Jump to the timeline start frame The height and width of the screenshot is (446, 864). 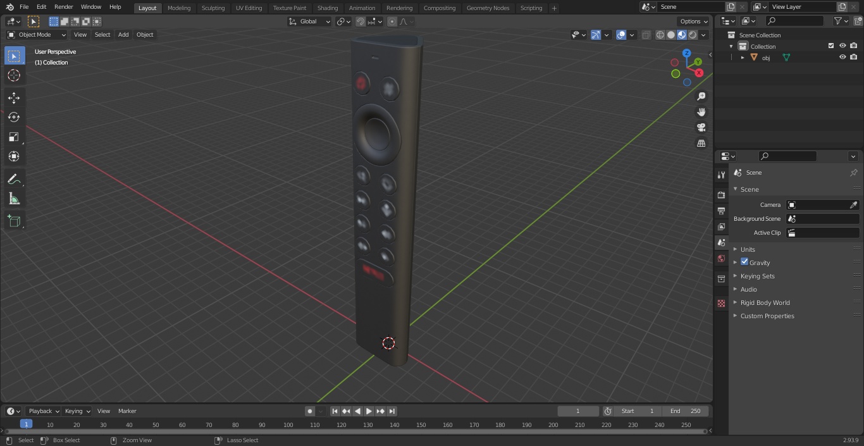[335, 411]
